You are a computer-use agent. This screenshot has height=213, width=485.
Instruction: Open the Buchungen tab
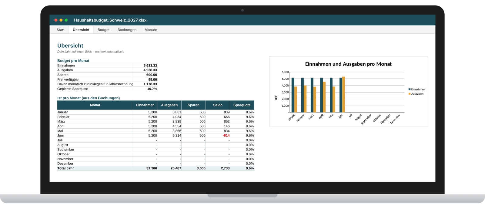tap(127, 30)
